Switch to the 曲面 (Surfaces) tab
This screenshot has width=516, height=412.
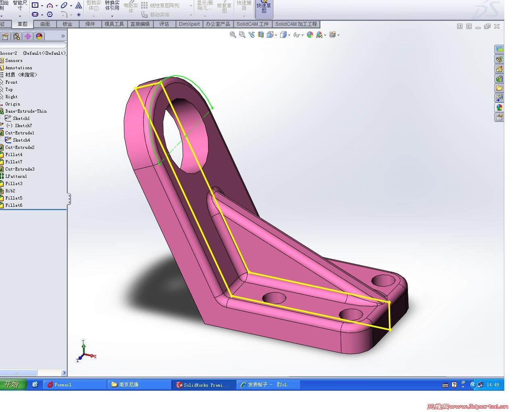45,24
